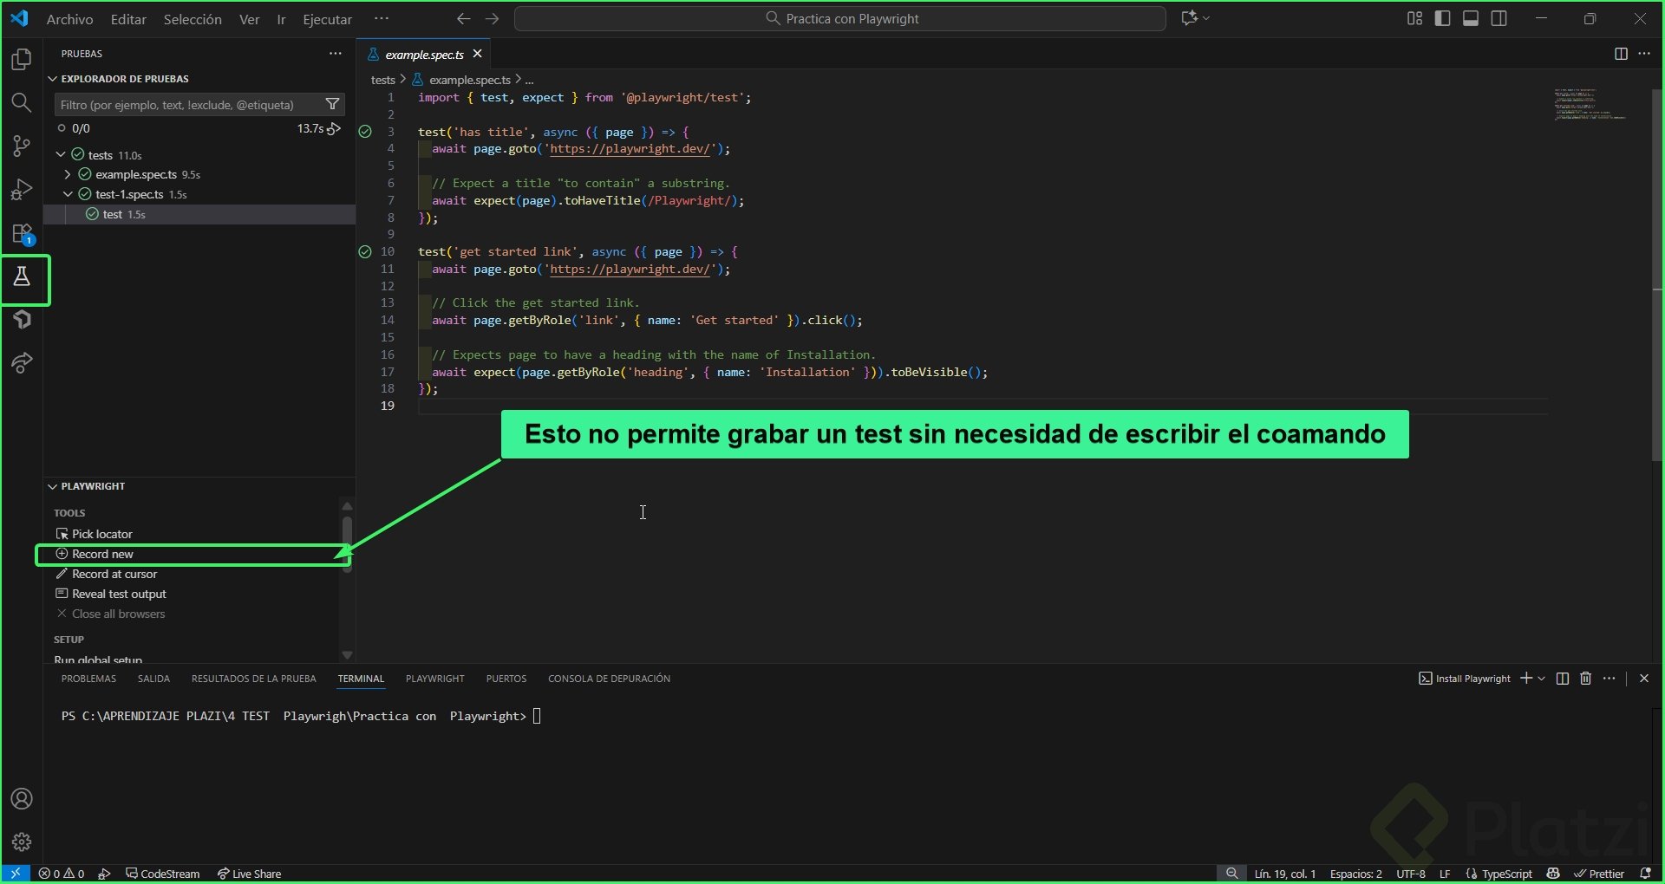The image size is (1665, 884).
Task: Open notifications bell in status bar
Action: coord(1646,874)
